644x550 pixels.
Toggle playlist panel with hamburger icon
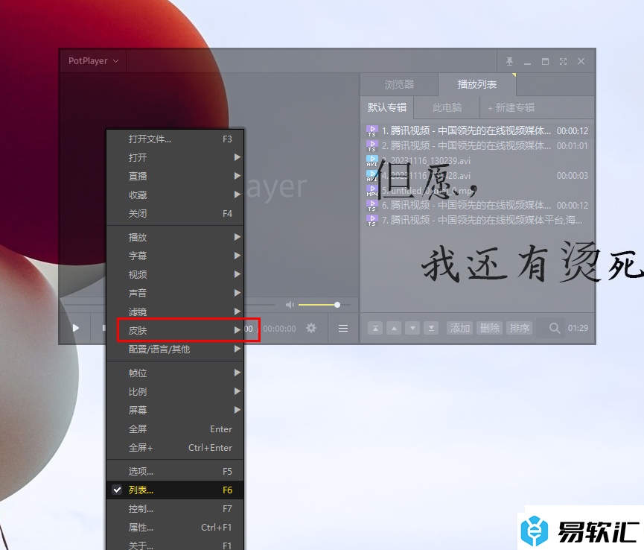tap(343, 328)
